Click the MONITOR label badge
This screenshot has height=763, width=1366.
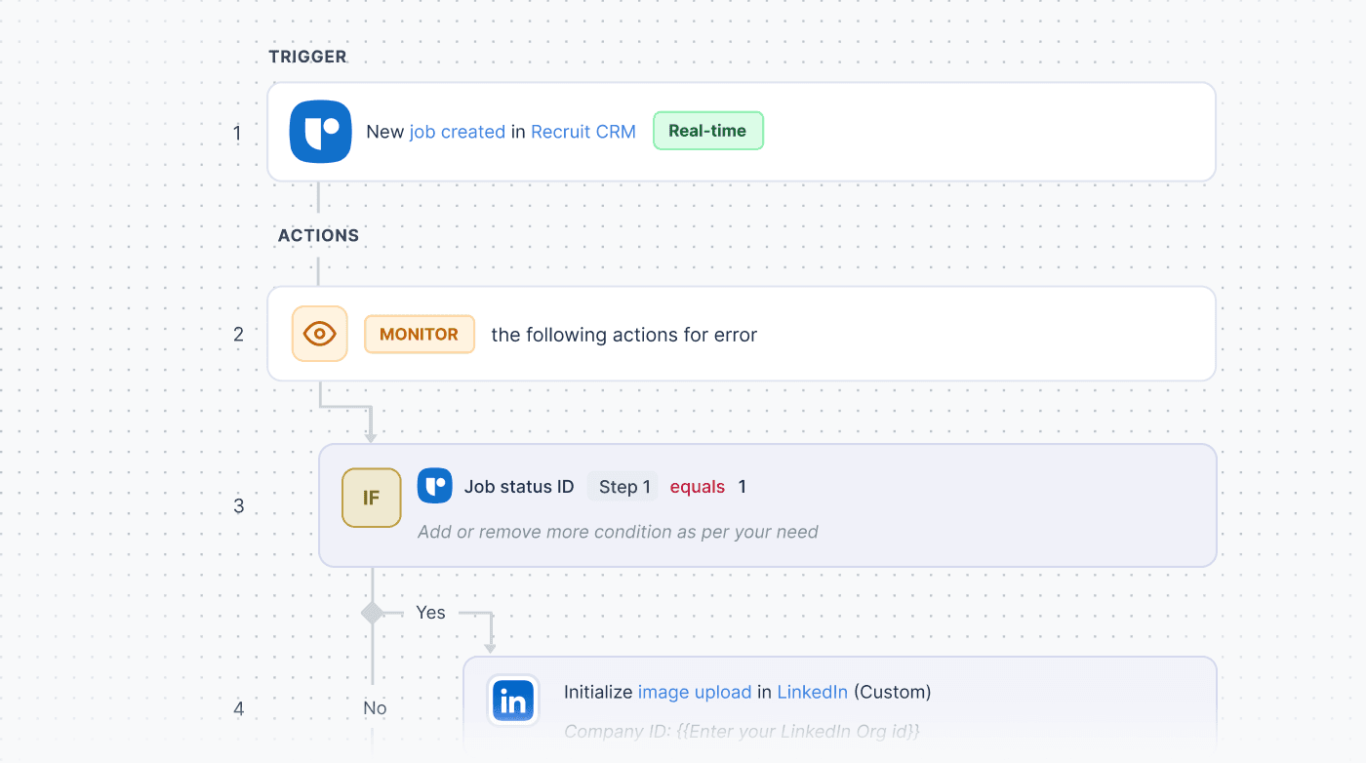pos(420,334)
